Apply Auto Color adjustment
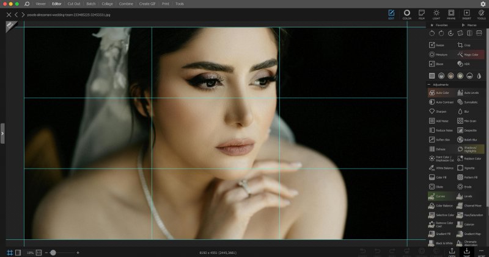Screen dimensions: 489x257 click(440, 93)
